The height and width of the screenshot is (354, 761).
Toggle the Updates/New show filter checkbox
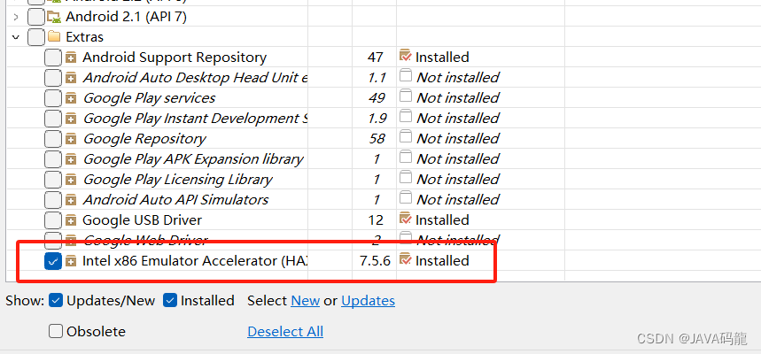[56, 301]
